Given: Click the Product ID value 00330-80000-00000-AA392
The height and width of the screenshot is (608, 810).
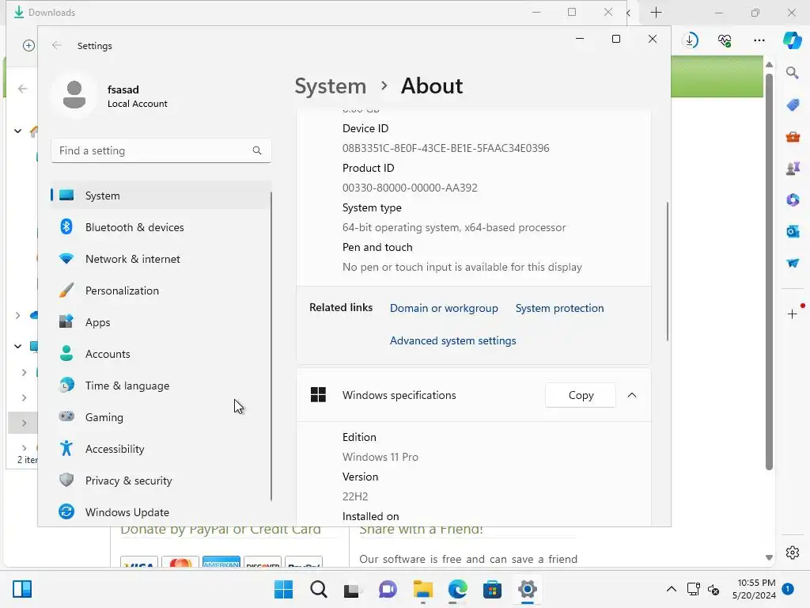Looking at the screenshot, I should 410,188.
